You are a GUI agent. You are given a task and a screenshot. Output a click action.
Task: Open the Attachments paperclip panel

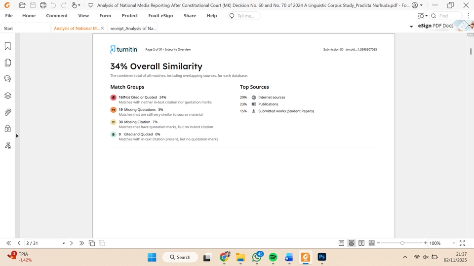pyautogui.click(x=8, y=112)
